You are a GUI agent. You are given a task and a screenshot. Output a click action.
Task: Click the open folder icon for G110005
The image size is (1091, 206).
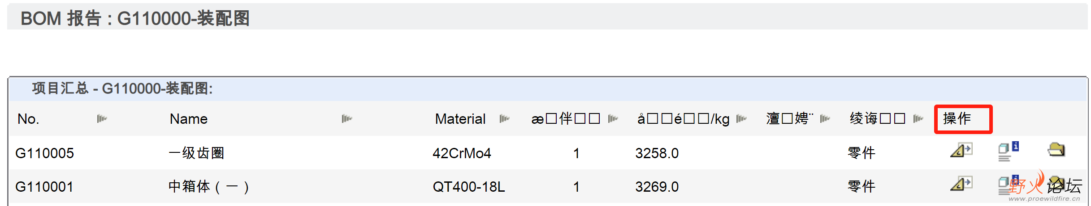1056,149
